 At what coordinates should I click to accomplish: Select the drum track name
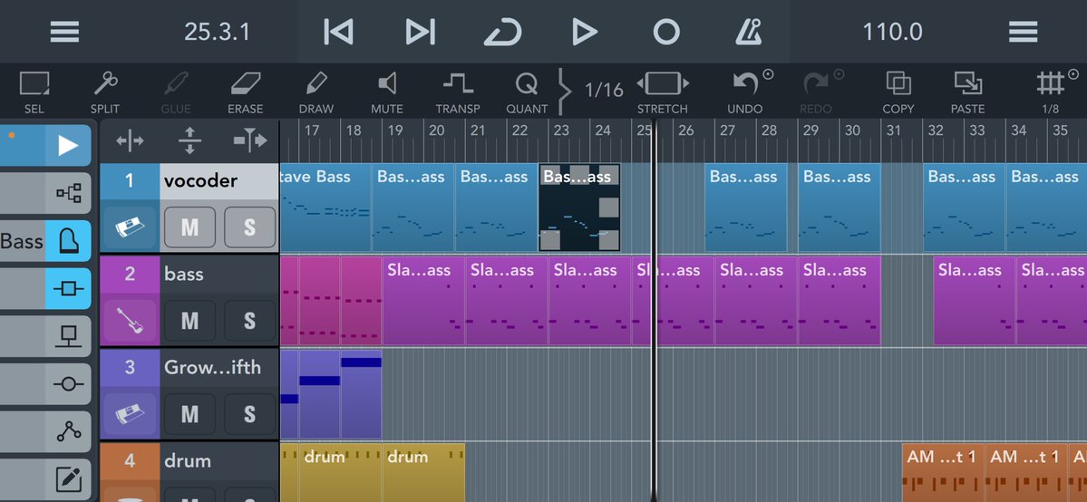(187, 461)
